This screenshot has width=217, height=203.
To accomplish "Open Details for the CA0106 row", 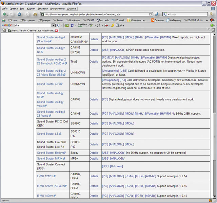I will pyautogui.click(x=94, y=99).
